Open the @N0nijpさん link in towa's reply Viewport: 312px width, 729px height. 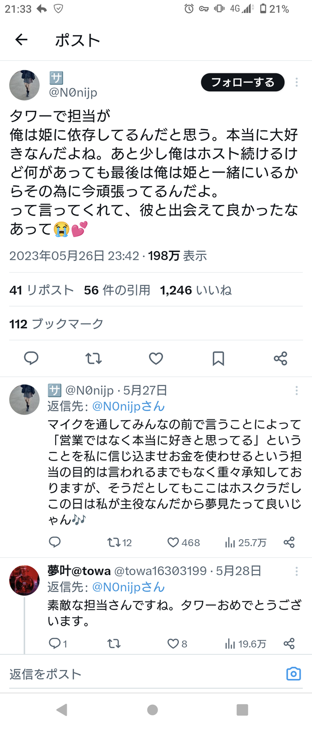click(x=128, y=586)
